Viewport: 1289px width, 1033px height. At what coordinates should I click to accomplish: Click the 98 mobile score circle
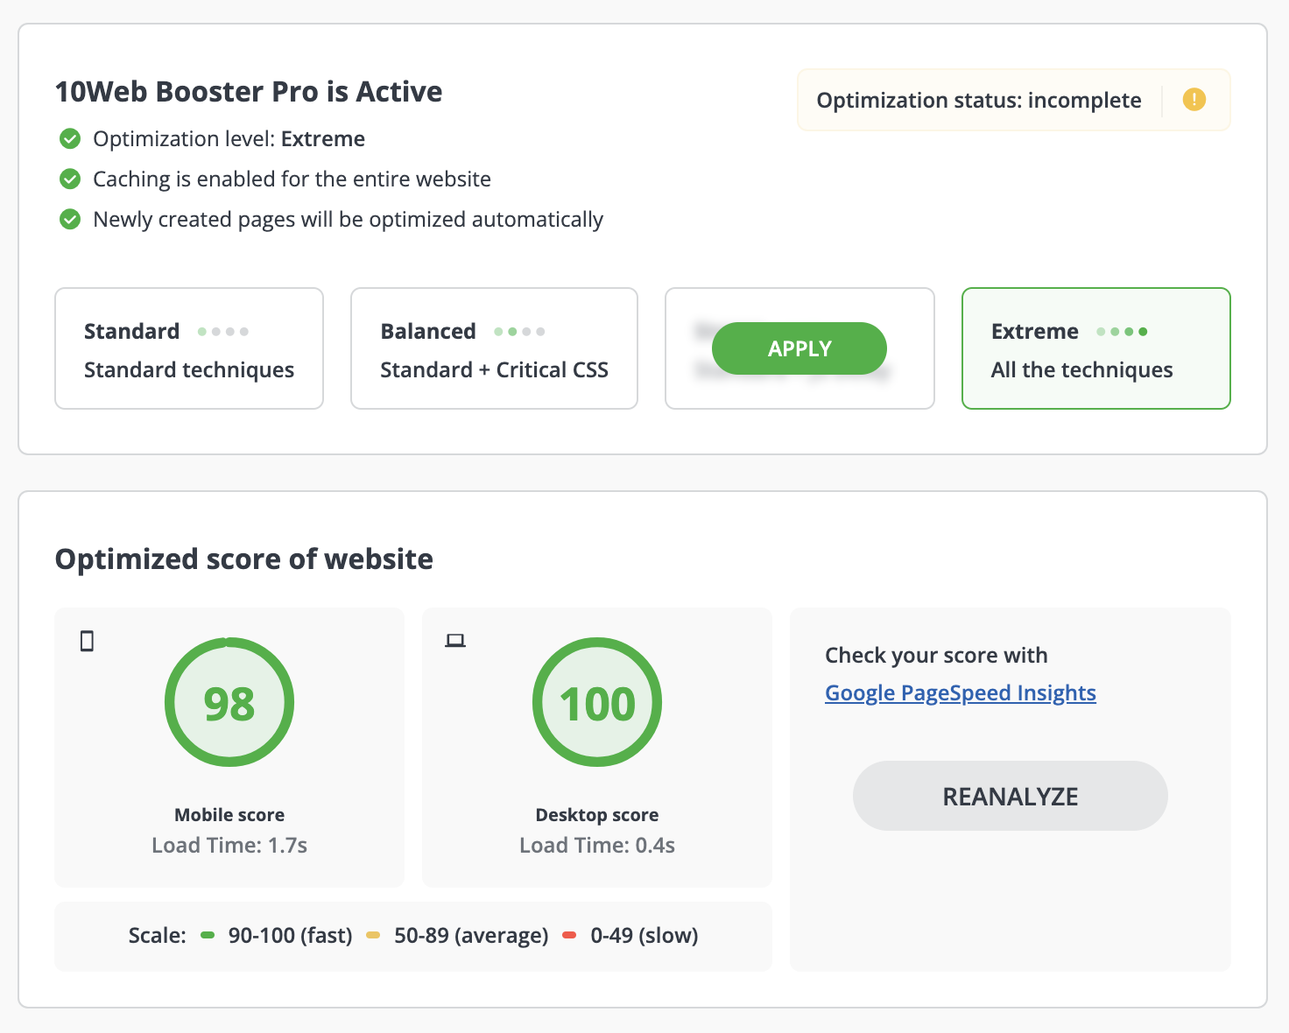click(x=229, y=701)
